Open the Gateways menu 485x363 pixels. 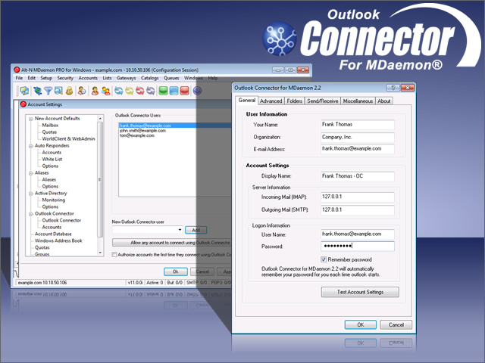point(126,78)
